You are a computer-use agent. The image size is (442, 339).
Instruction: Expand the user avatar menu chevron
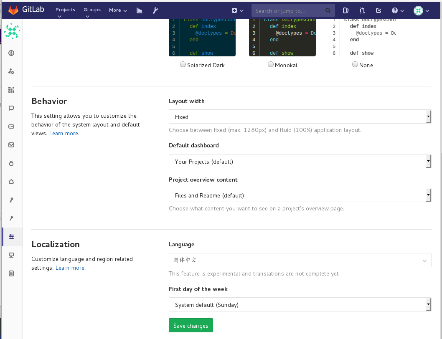427,11
